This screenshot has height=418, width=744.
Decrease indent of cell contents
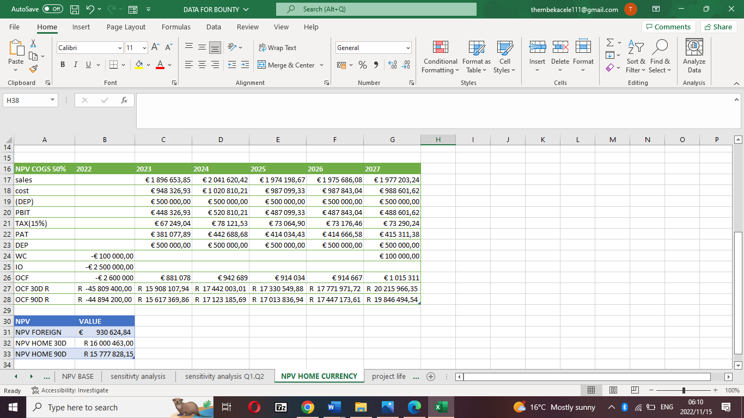(x=231, y=65)
